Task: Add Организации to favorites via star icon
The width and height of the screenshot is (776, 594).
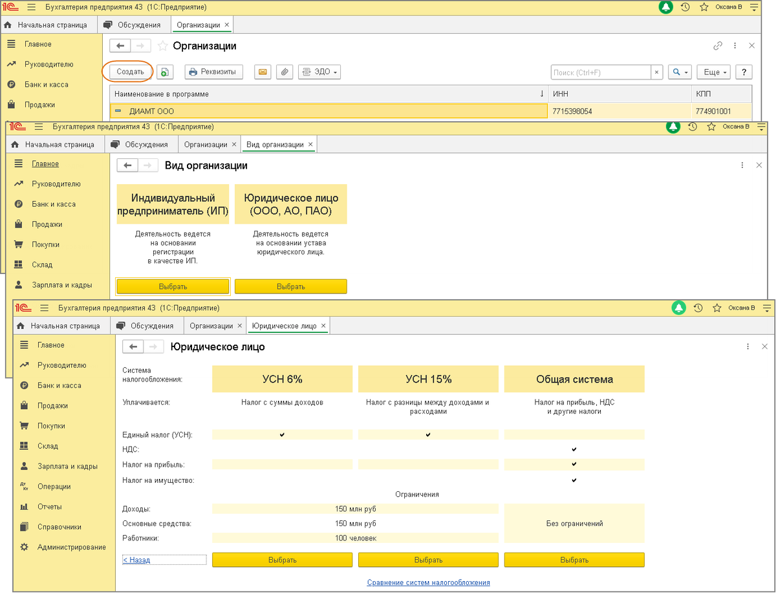Action: [x=163, y=46]
